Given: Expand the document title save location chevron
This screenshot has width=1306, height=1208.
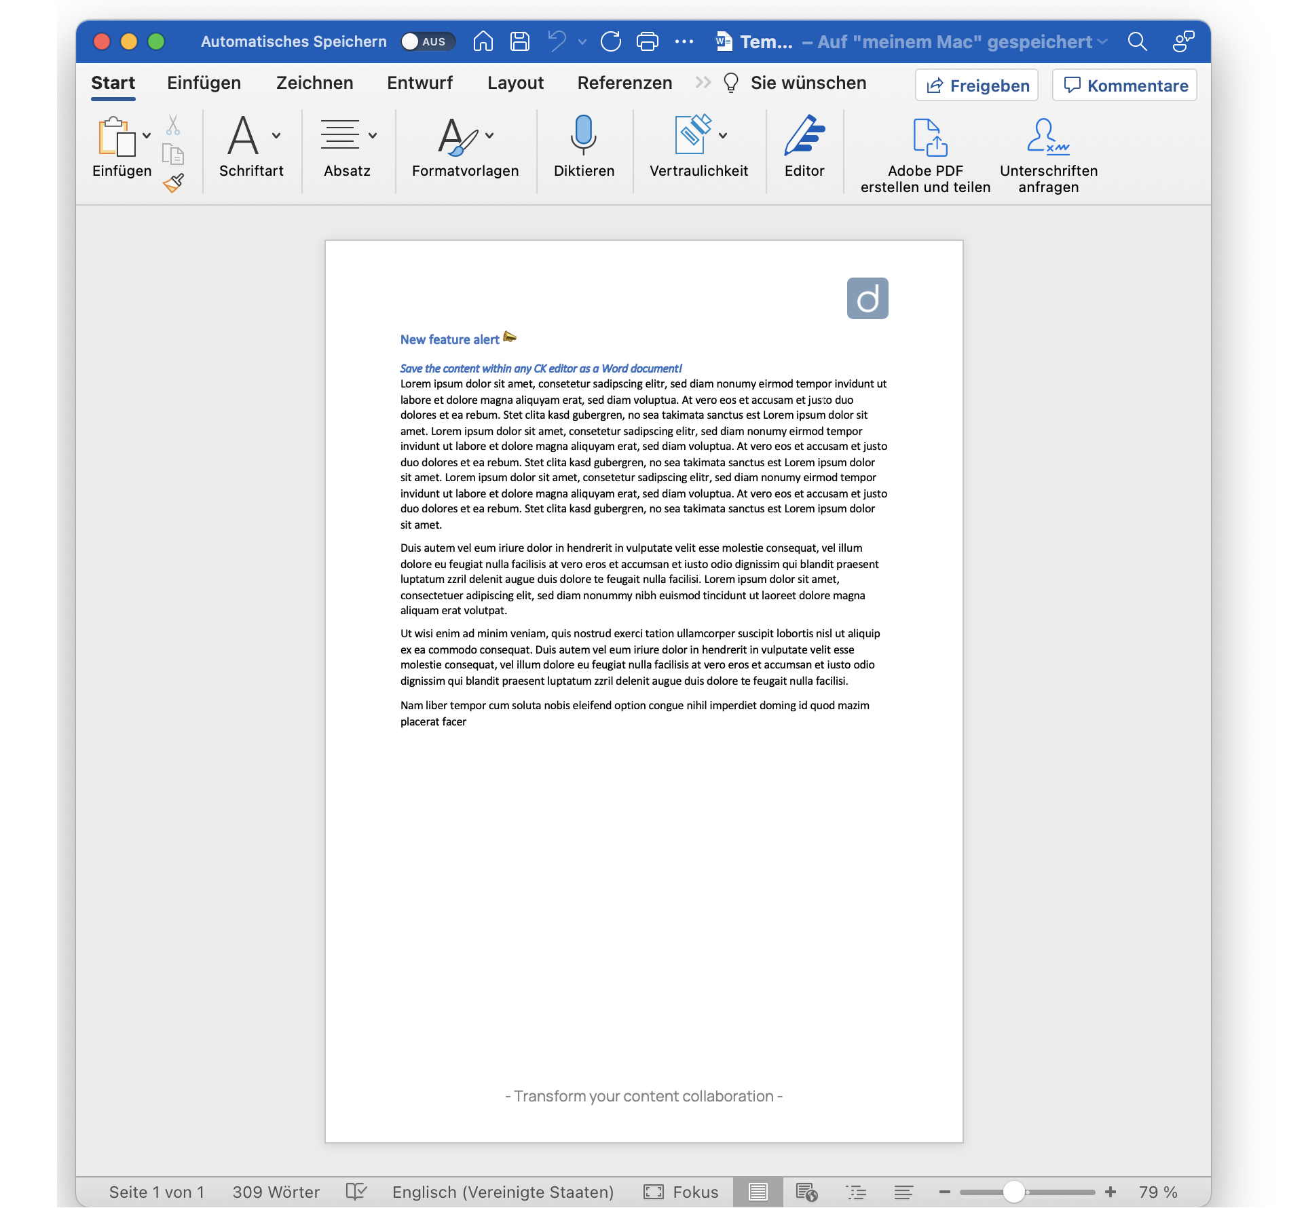Looking at the screenshot, I should [1103, 42].
